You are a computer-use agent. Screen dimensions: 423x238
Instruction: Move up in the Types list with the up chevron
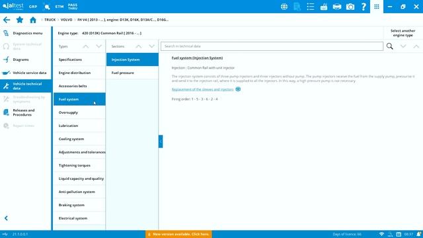click(x=85, y=46)
